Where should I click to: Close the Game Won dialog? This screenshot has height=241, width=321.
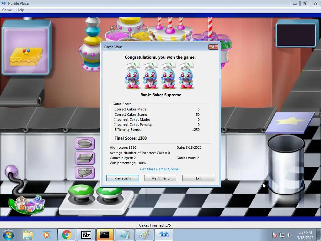[213, 47]
